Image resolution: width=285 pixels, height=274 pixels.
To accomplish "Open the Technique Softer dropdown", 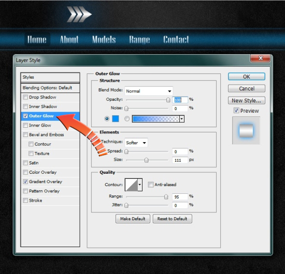I will (136, 143).
